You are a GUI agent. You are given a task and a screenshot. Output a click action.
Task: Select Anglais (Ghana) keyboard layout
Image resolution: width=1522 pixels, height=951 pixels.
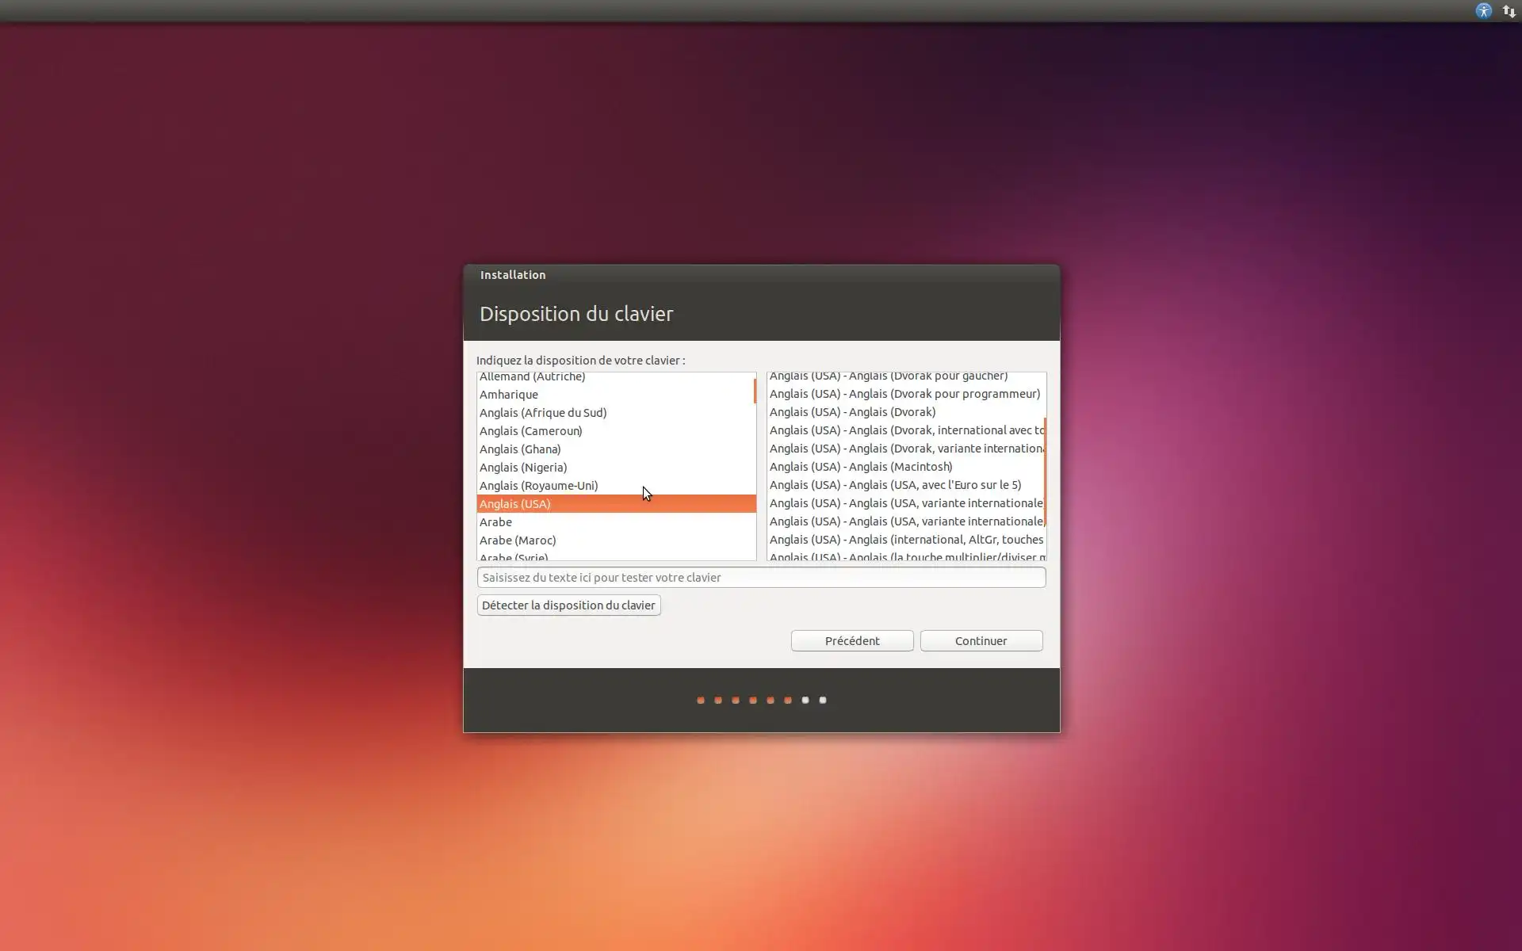(x=520, y=449)
